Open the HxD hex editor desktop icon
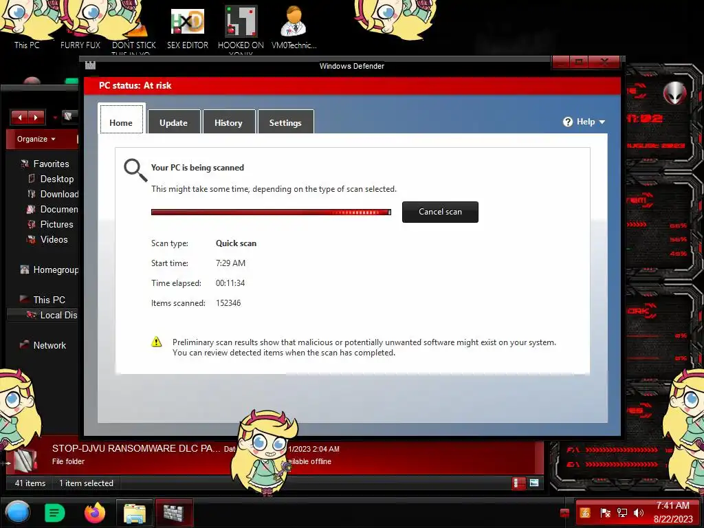 pyautogui.click(x=187, y=21)
